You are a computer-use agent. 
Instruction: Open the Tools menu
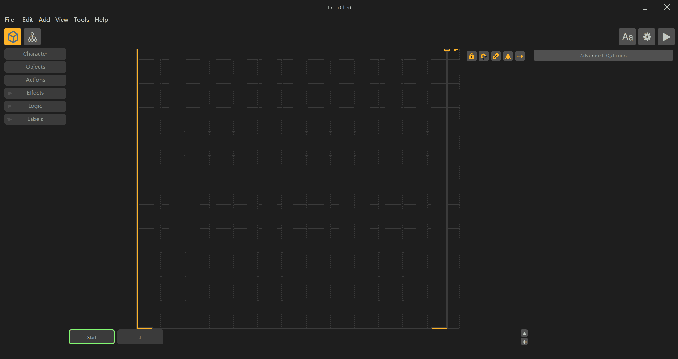81,19
